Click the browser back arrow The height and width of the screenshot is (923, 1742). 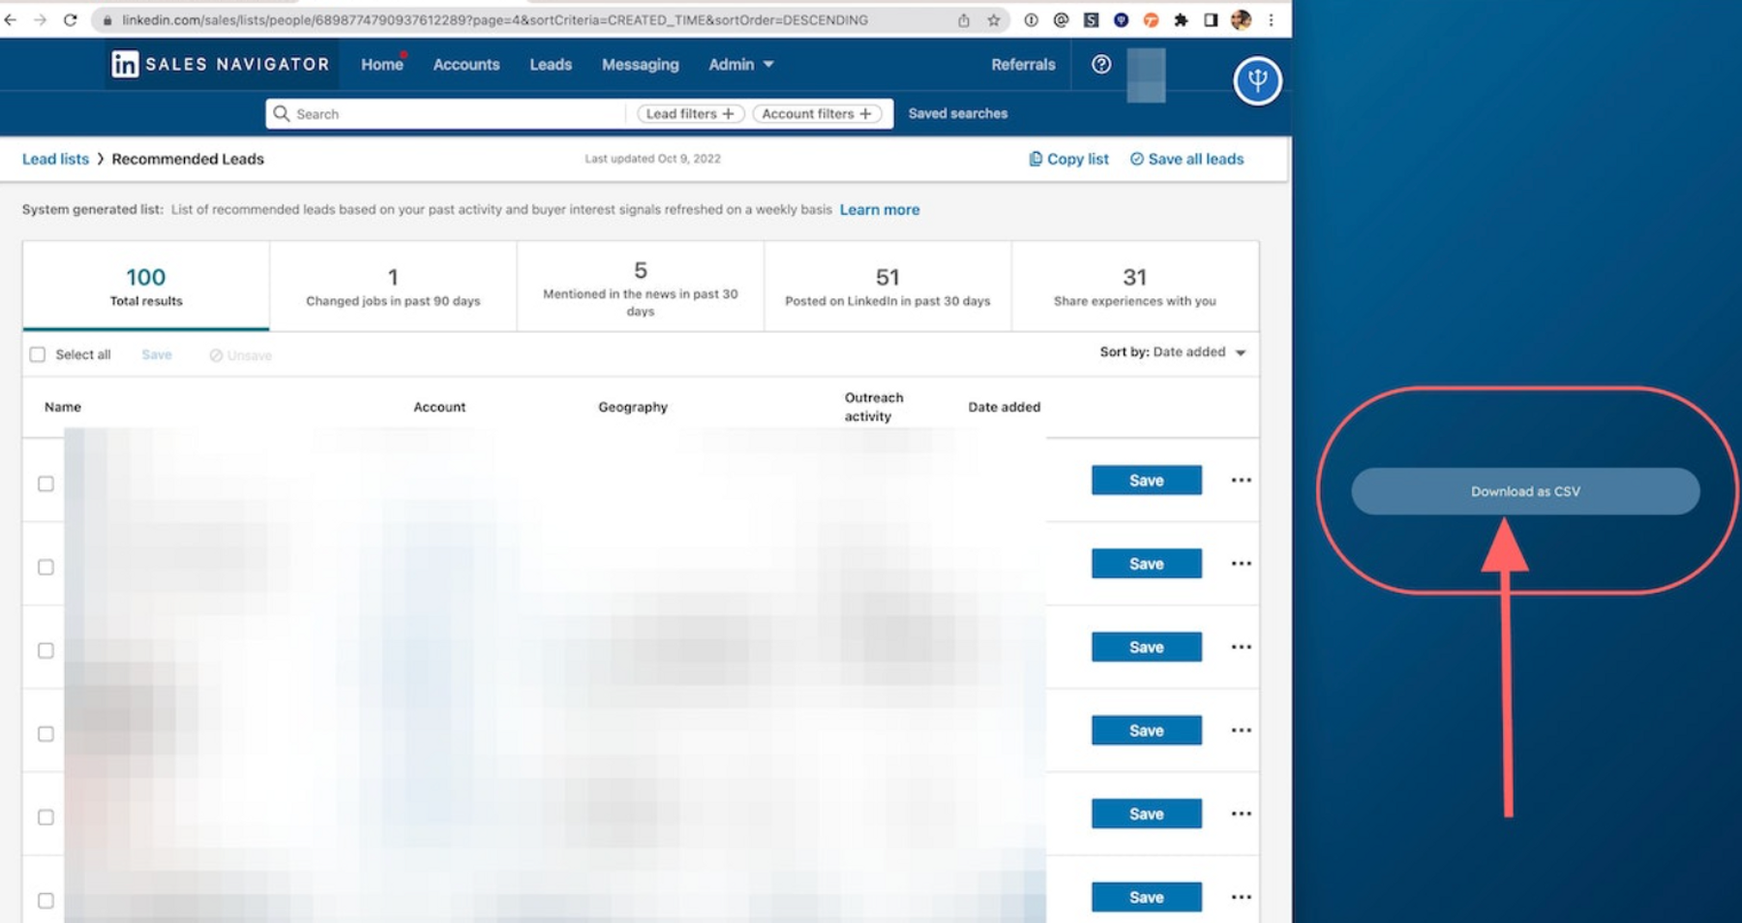11,19
